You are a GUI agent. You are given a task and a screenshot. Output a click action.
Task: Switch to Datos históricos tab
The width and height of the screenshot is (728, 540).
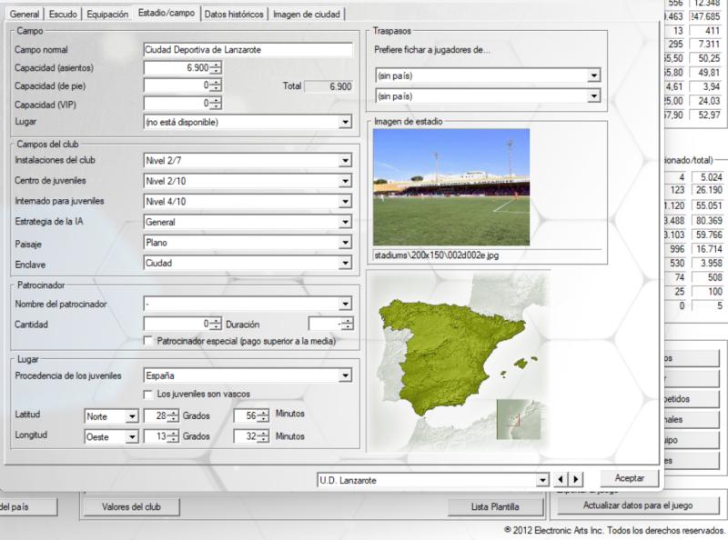pos(234,14)
